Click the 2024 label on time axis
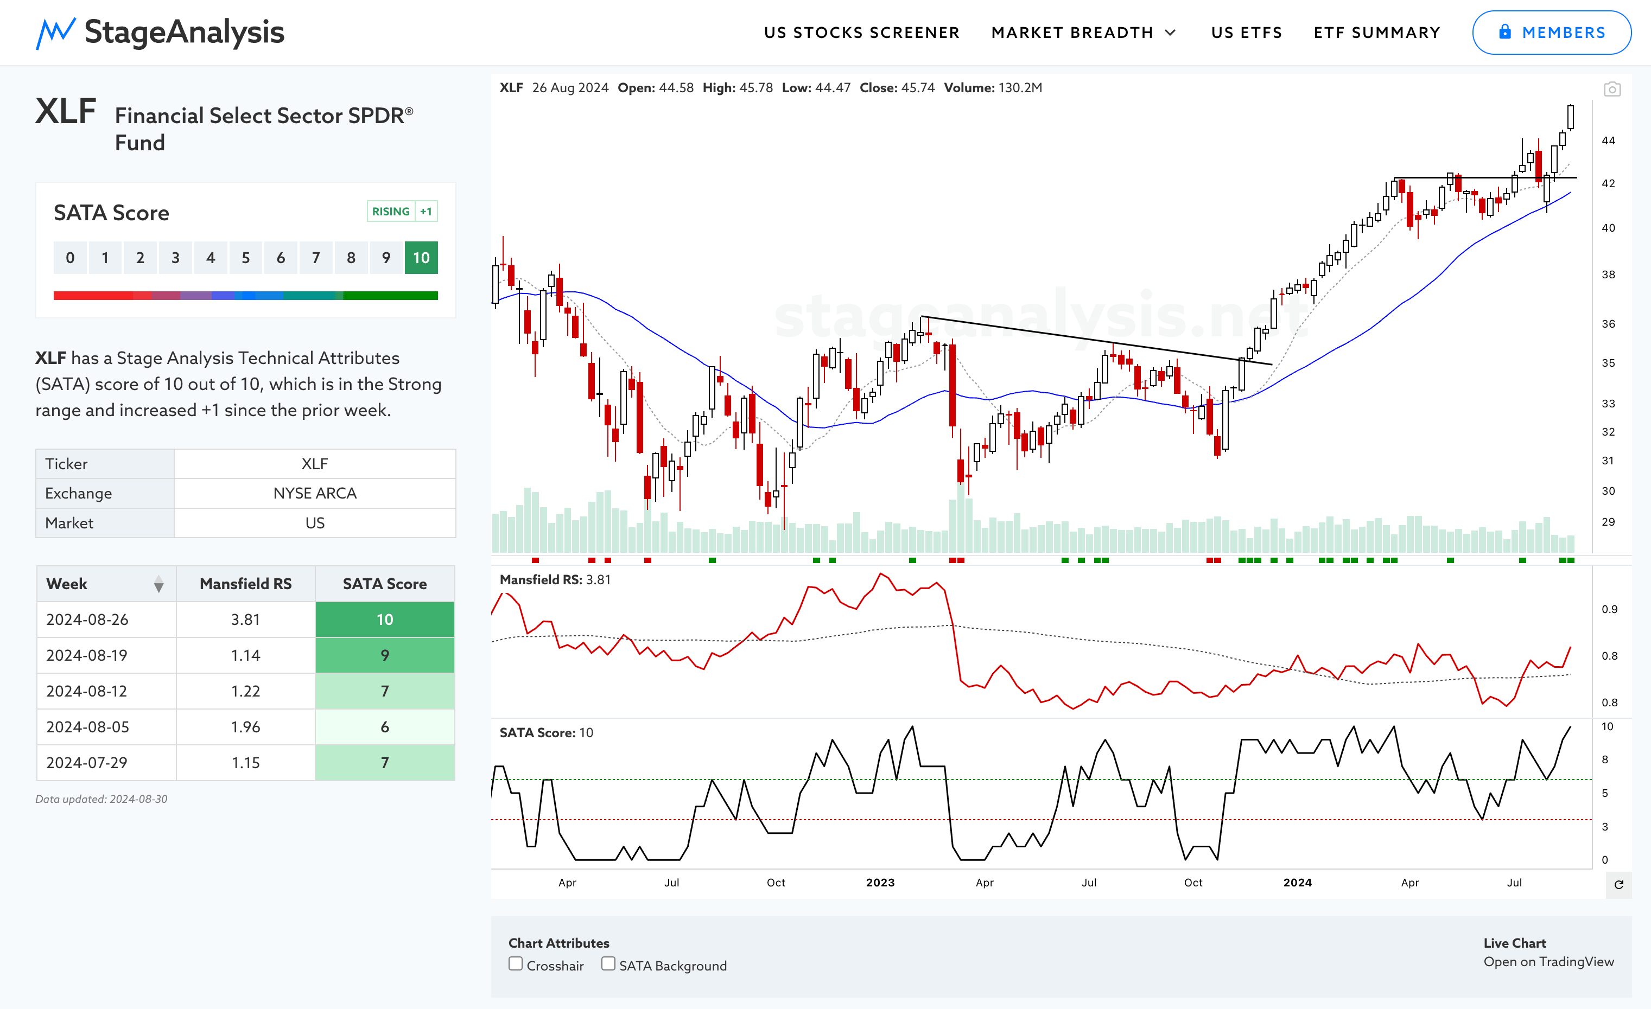 [x=1297, y=883]
